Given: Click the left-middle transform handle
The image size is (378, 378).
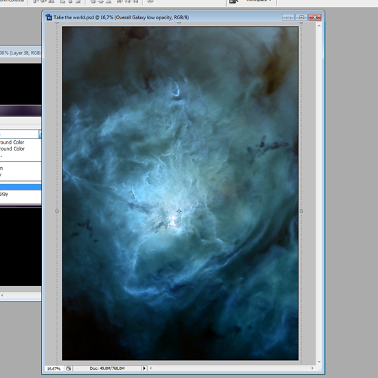Looking at the screenshot, I should coord(57,211).
